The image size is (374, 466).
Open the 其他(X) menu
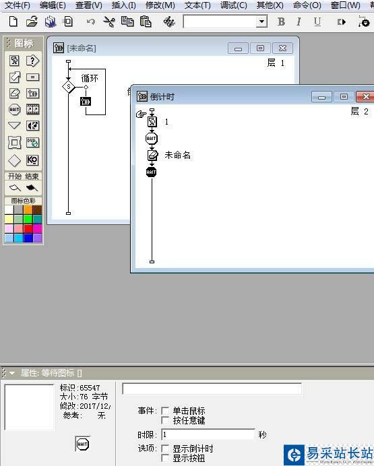270,5
